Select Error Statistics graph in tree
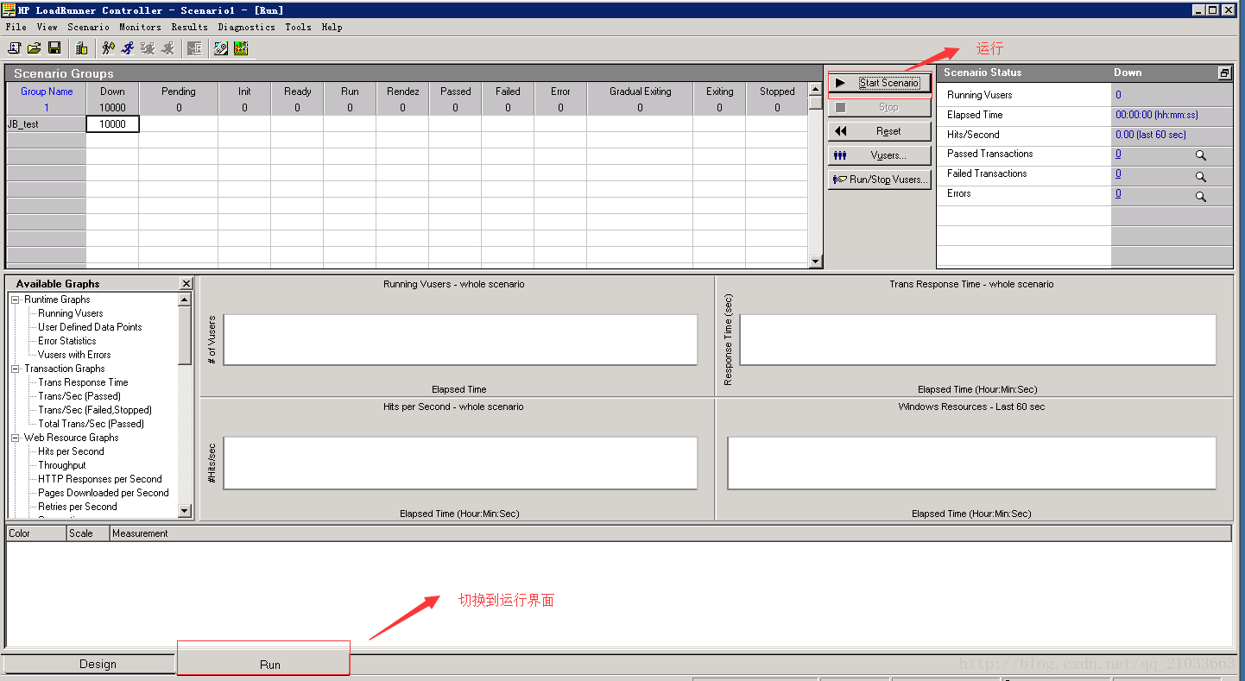Viewport: 1245px width, 681px height. click(67, 341)
